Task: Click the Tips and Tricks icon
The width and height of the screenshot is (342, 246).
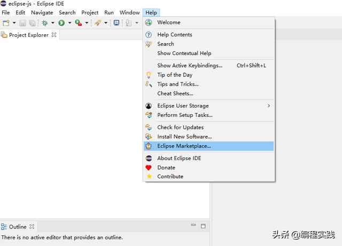Action: [x=149, y=84]
